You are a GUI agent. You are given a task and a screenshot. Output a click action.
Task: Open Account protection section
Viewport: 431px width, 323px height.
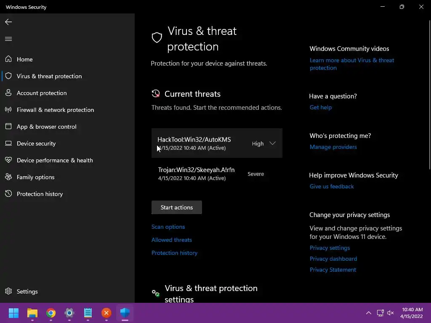pyautogui.click(x=42, y=93)
